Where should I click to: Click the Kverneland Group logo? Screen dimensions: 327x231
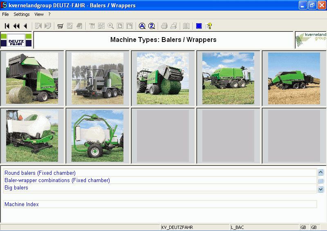point(311,40)
